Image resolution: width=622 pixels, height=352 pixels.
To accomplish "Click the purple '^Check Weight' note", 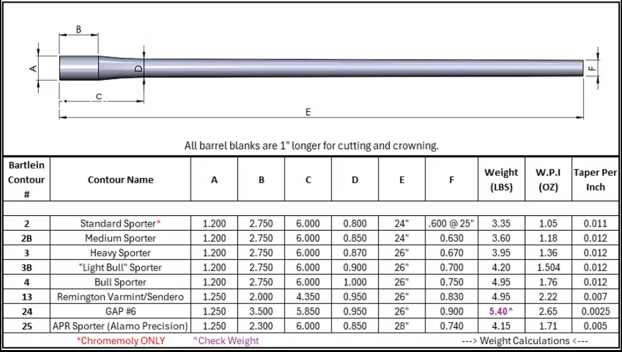I will [226, 341].
